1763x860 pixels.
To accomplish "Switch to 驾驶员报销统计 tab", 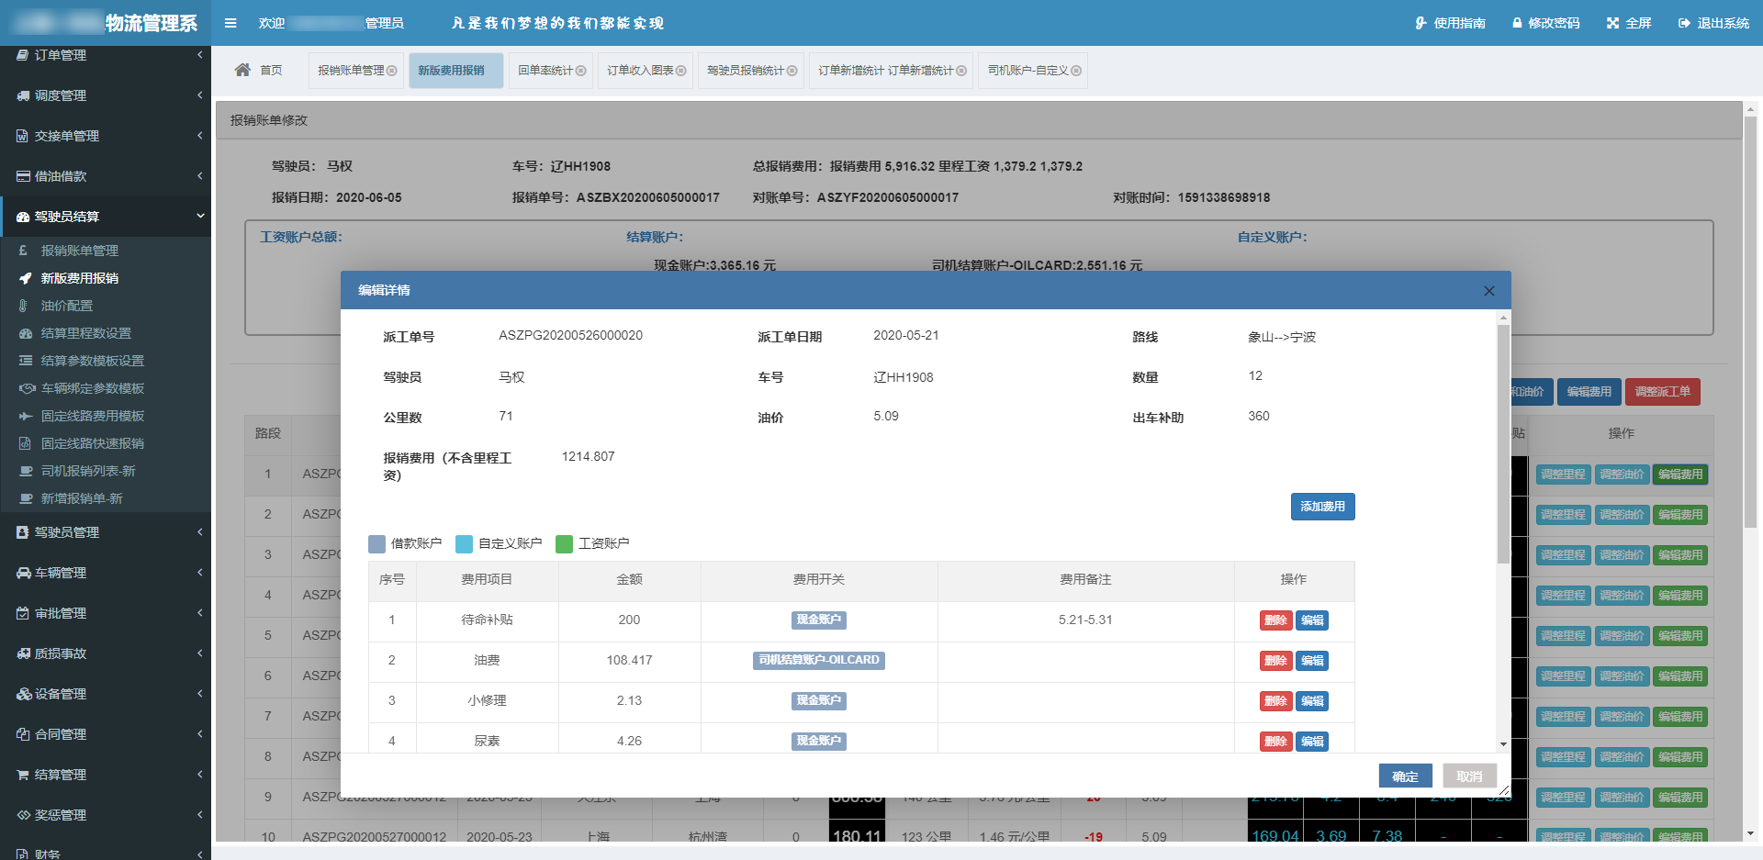I will tap(750, 71).
